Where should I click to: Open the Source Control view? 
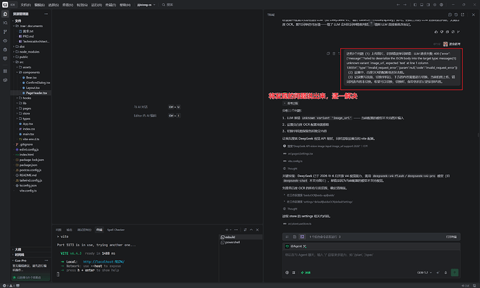5,32
